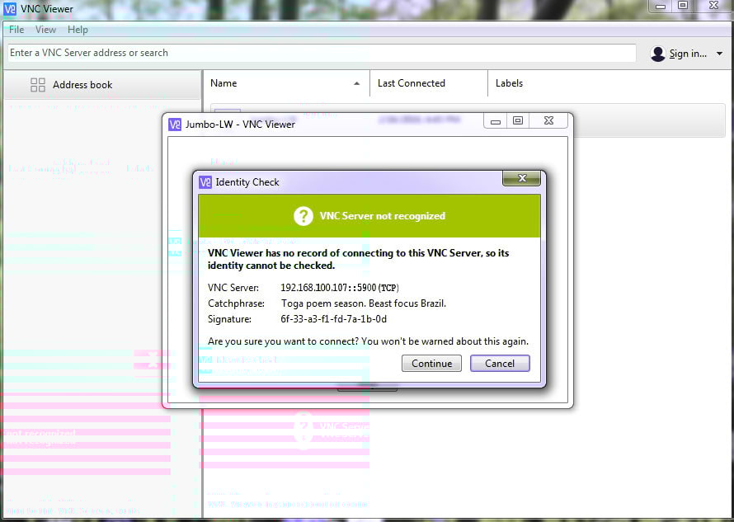Close the Identity Check dialog
734x522 pixels.
521,178
